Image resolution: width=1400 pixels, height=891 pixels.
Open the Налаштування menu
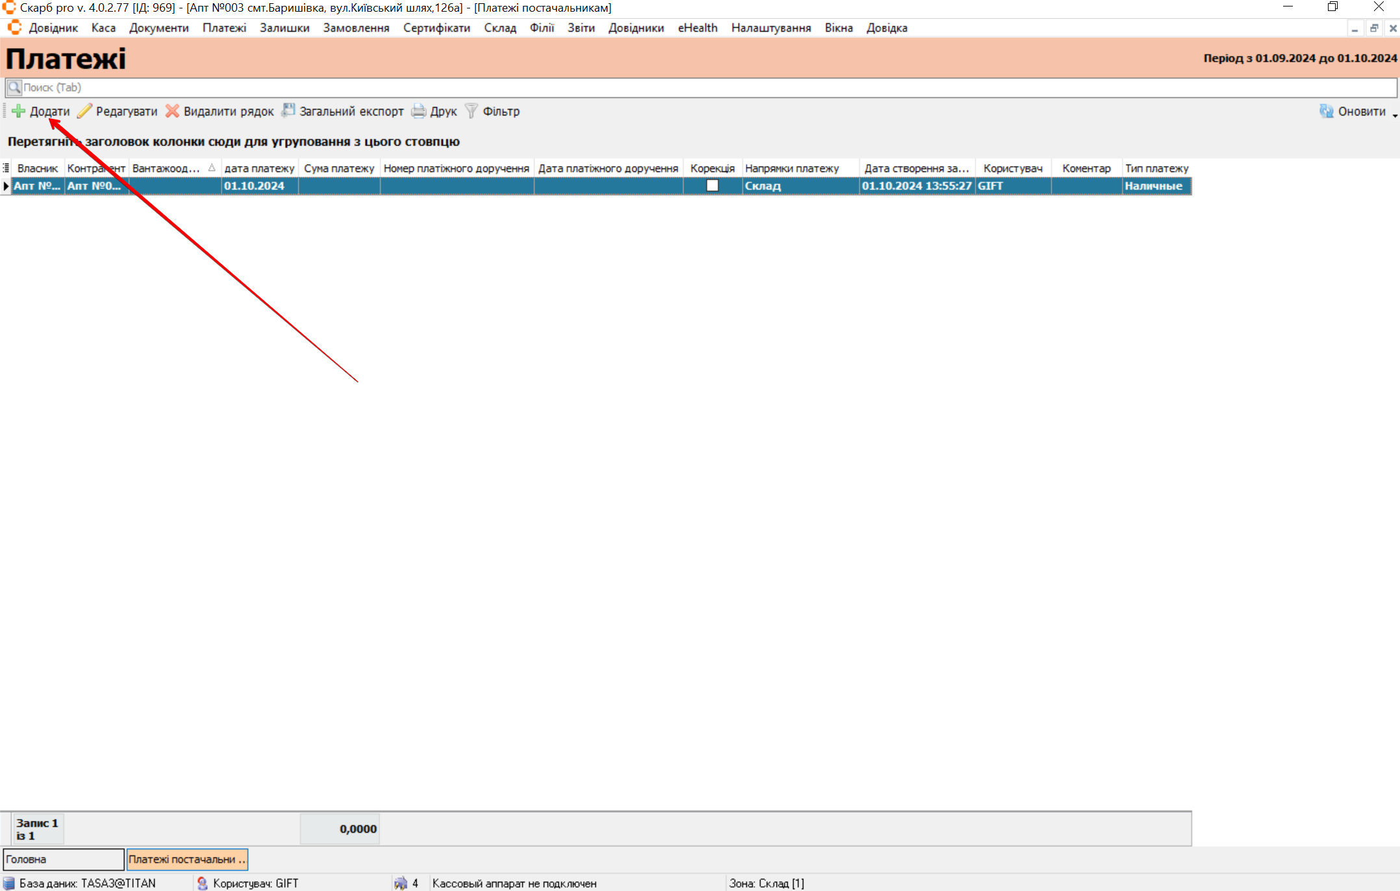click(771, 28)
